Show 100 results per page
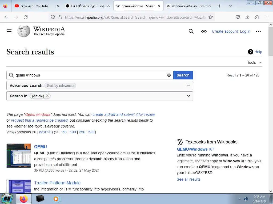Screen dimensions: 273x204 (x=73, y=132)
